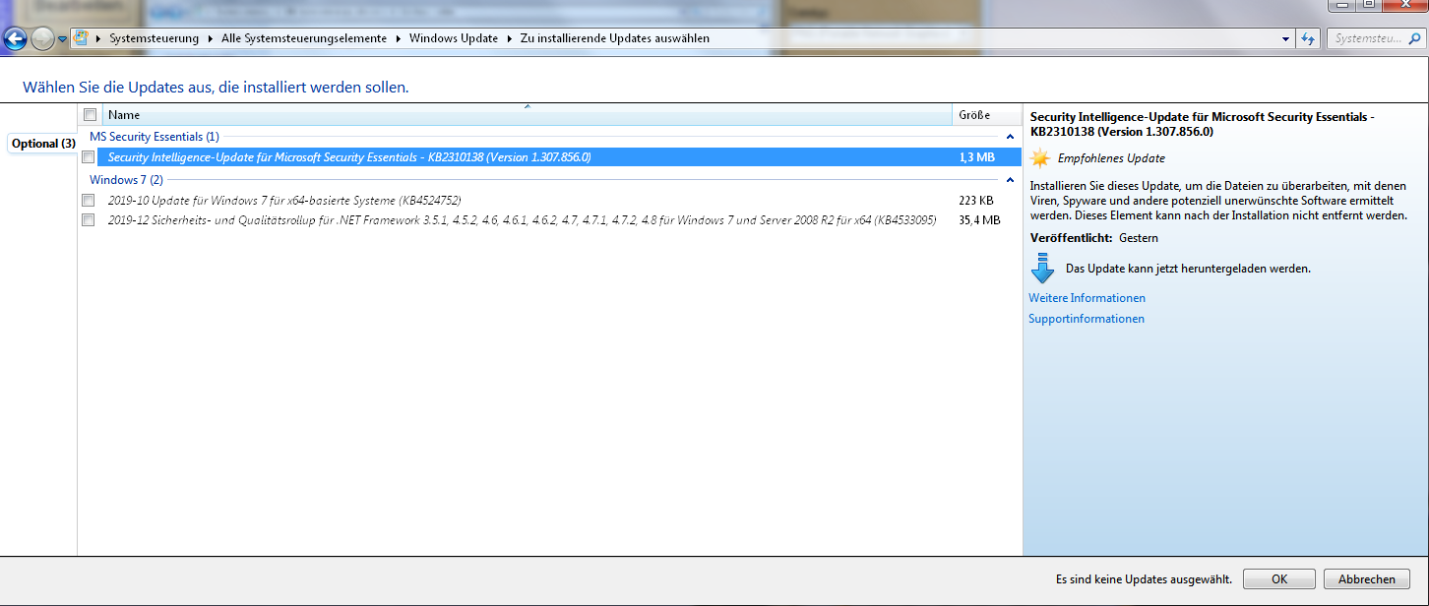
Task: Check the KB4533095 .NET rollup checkbox
Action: point(89,220)
